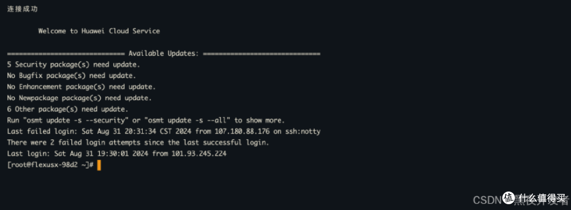
Task: Click the No Enhancement package(s) line
Action: pyautogui.click(x=81, y=87)
